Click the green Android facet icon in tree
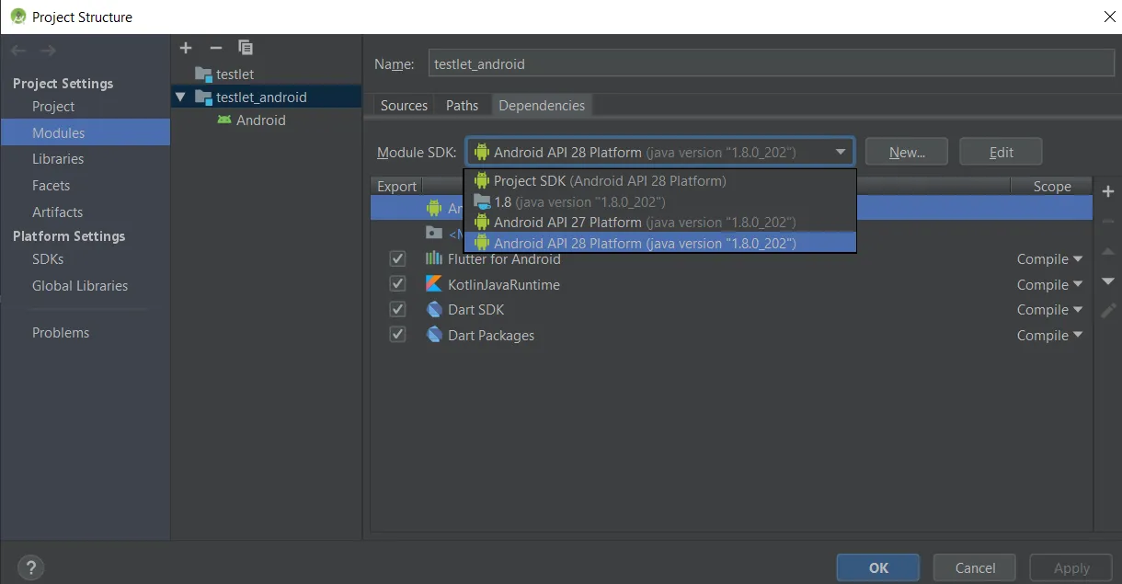The height and width of the screenshot is (584, 1122). pos(224,120)
